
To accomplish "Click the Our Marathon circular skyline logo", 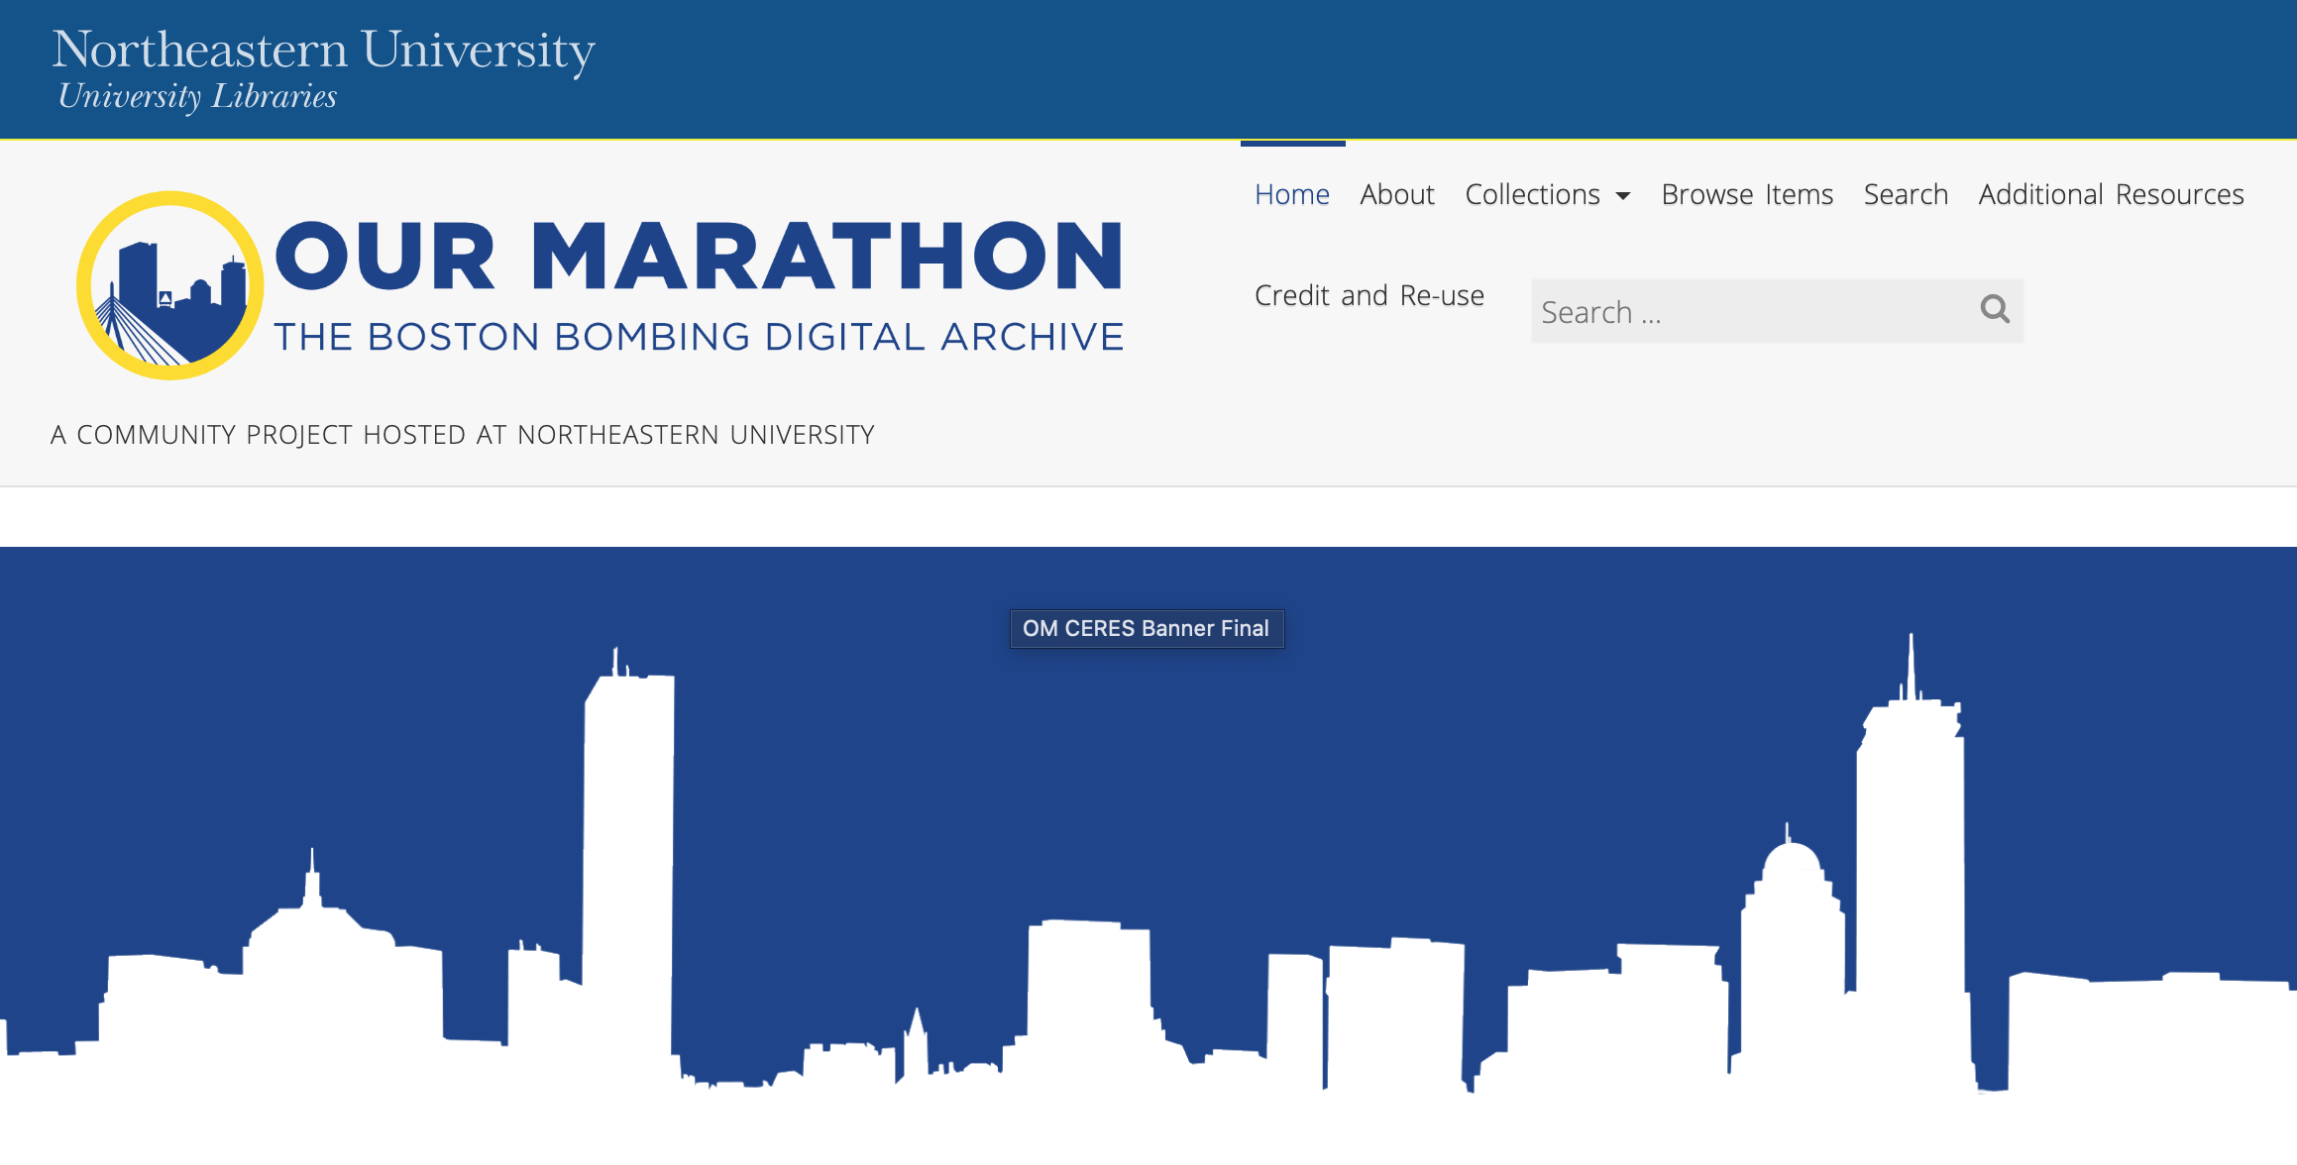I will 170,285.
